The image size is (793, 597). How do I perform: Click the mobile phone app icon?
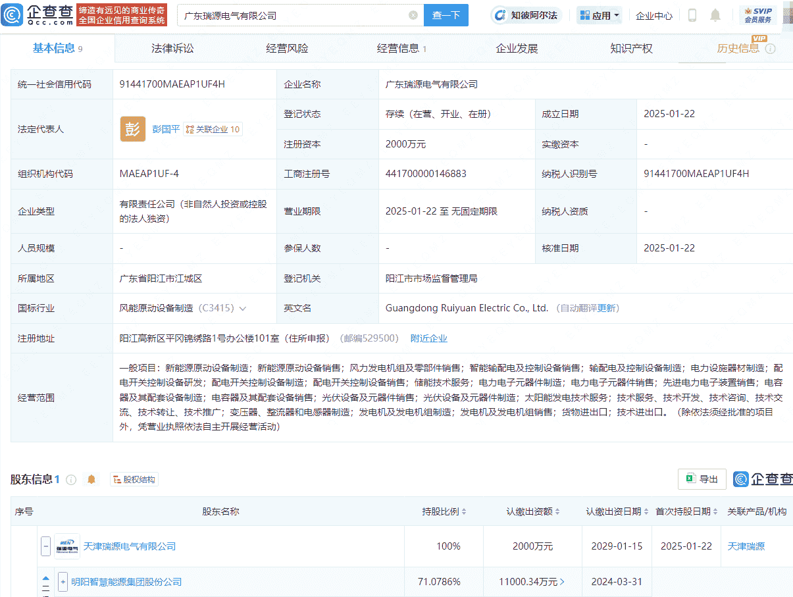pos(692,15)
